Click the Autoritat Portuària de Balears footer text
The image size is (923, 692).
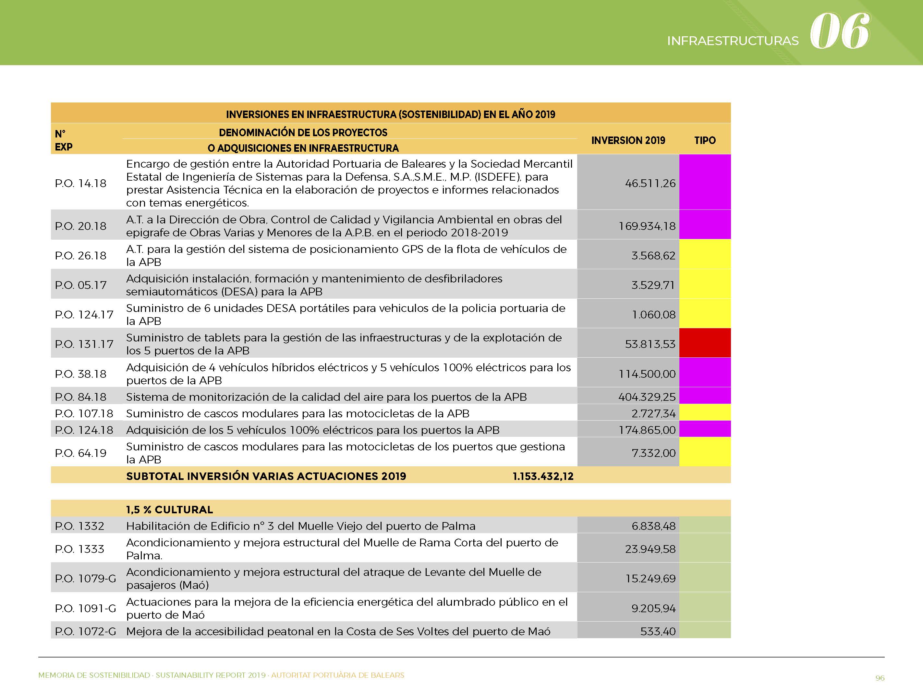click(338, 675)
